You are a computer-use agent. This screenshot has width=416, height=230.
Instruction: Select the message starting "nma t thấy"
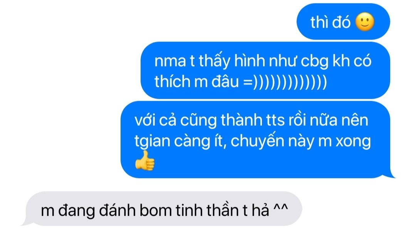click(265, 70)
